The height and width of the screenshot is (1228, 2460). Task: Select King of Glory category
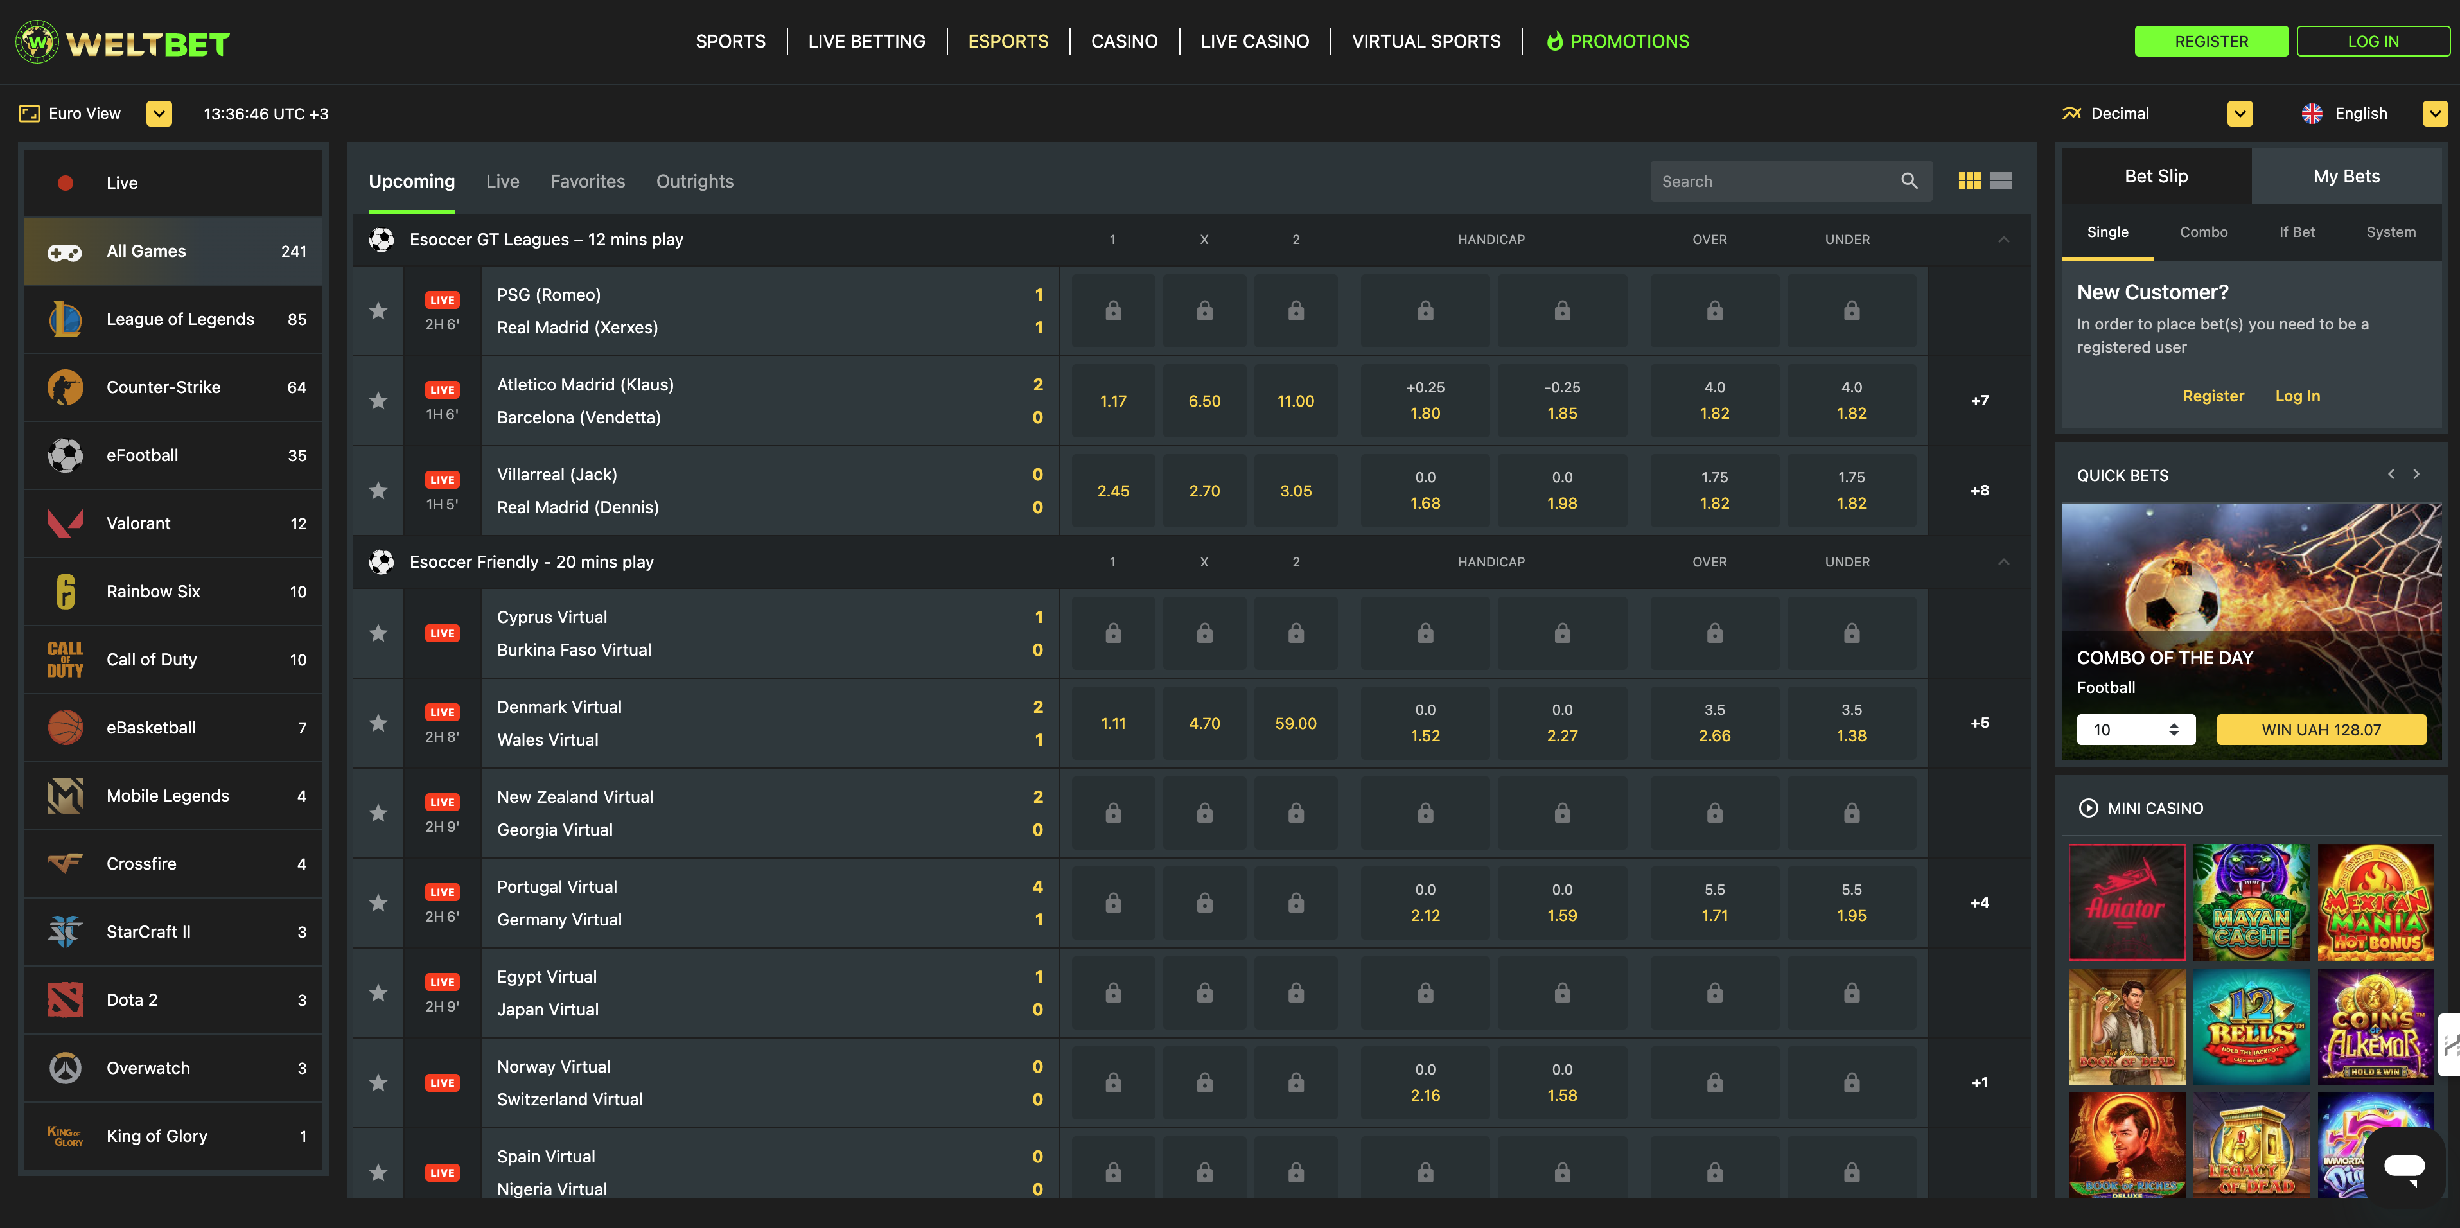(173, 1136)
